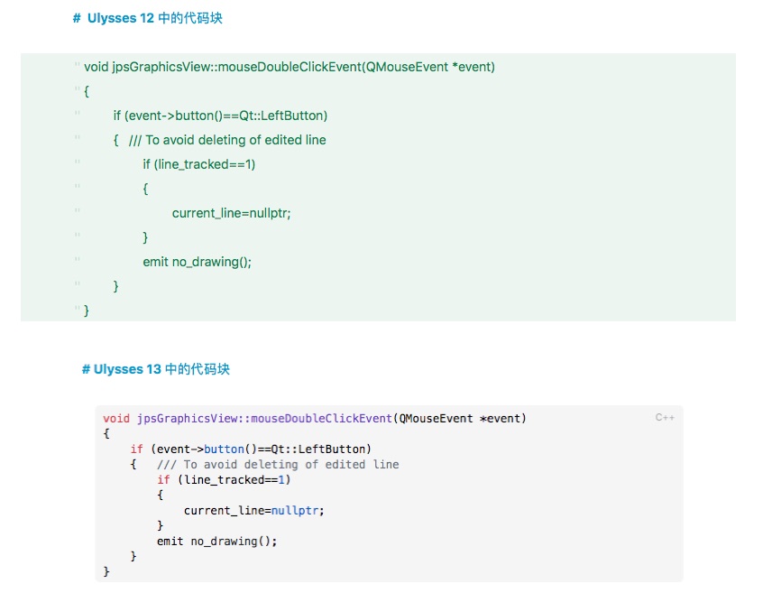Click "if (event->button()==Qt::LeftButton)" in the green block

220,116
